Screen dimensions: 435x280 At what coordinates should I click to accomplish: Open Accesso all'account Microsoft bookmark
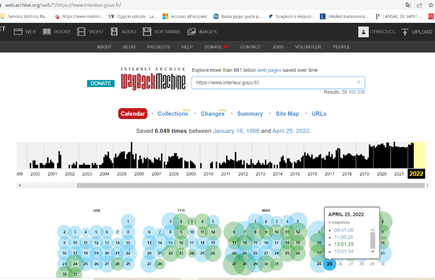point(185,16)
